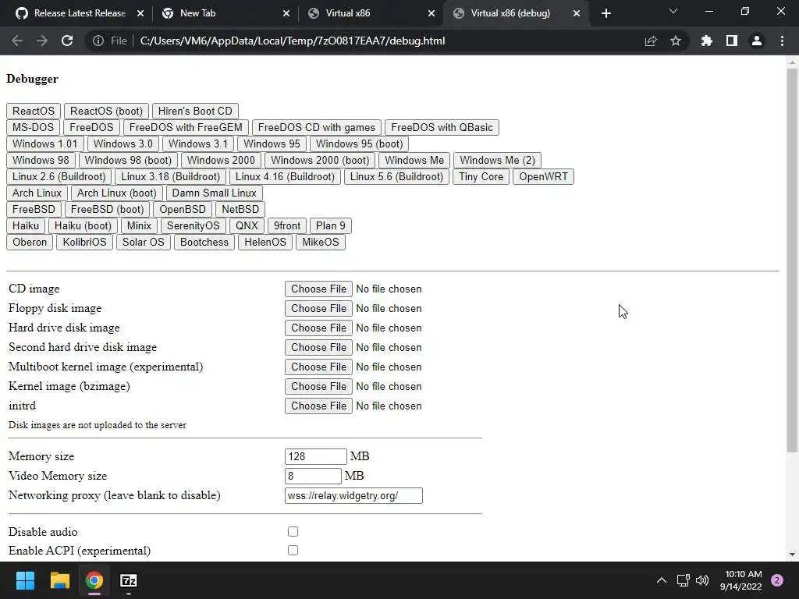Start Linux 5.6 (Buildroot)

396,176
